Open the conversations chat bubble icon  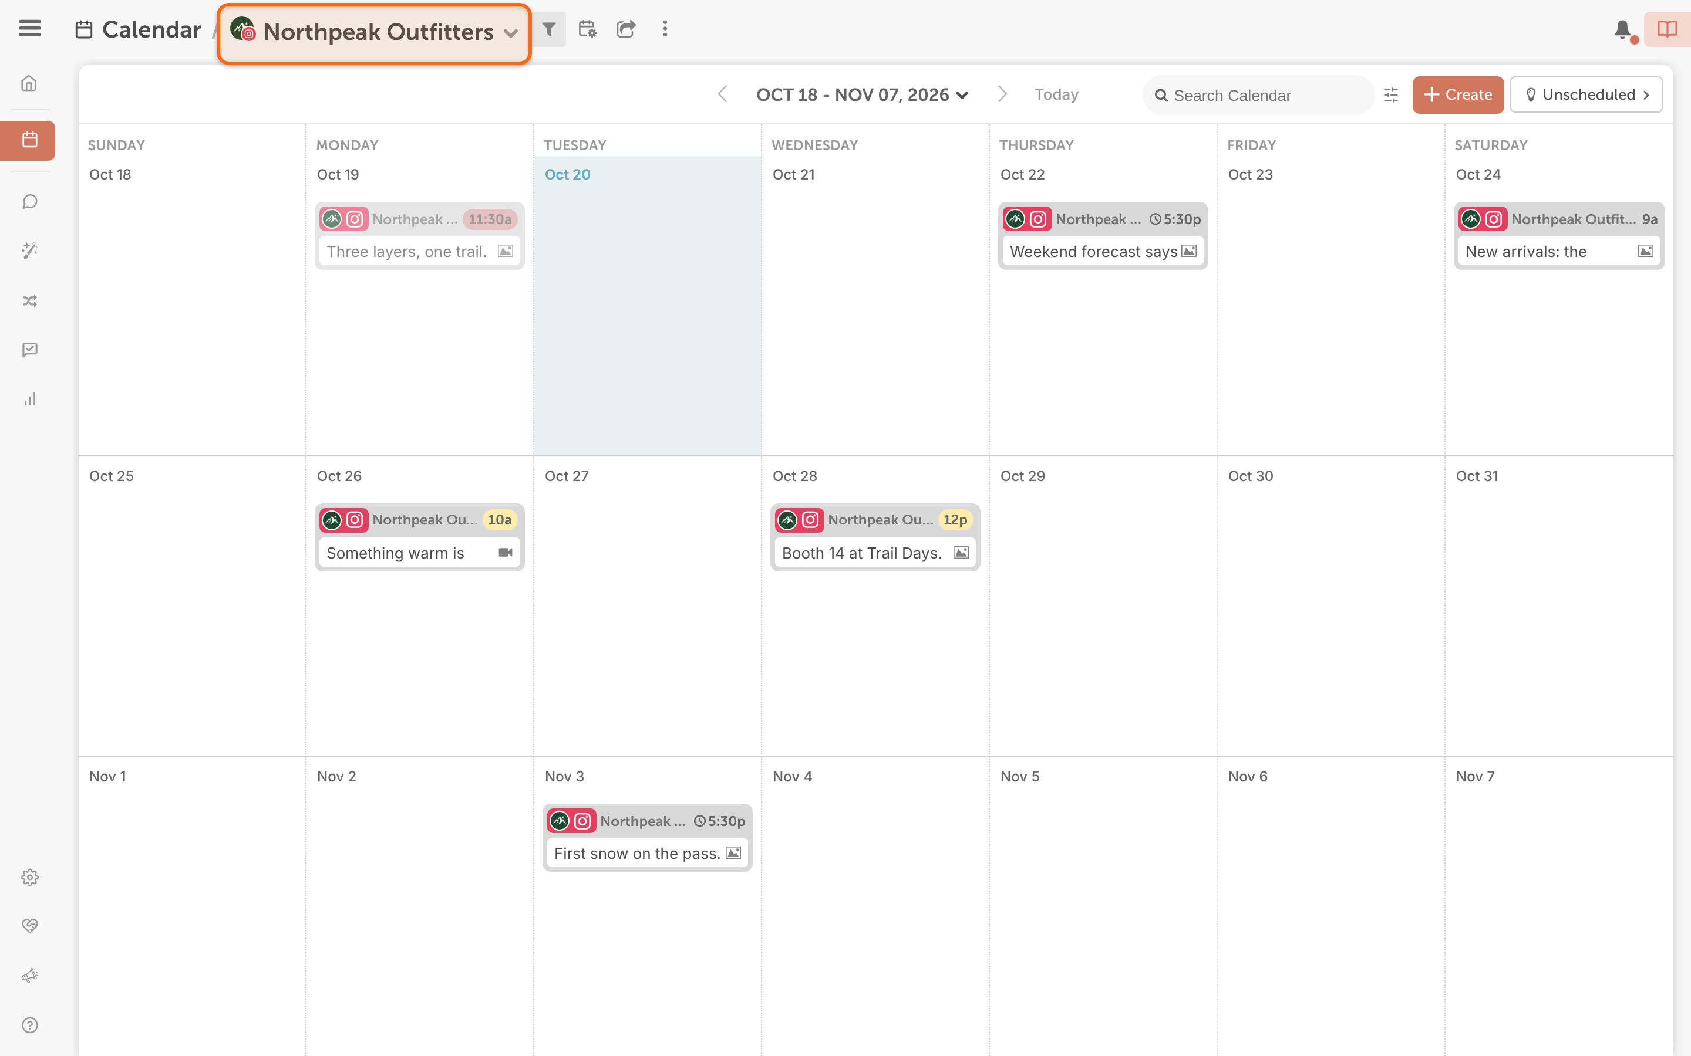(29, 202)
